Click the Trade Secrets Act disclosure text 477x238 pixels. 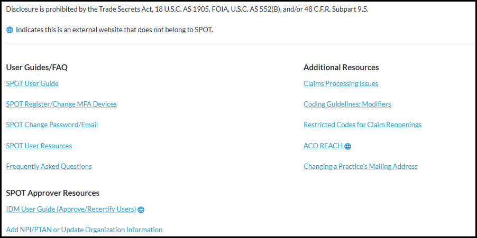point(187,10)
